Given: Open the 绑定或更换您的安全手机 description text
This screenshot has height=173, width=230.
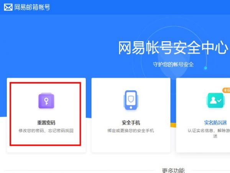Looking at the screenshot, I should coord(131,130).
